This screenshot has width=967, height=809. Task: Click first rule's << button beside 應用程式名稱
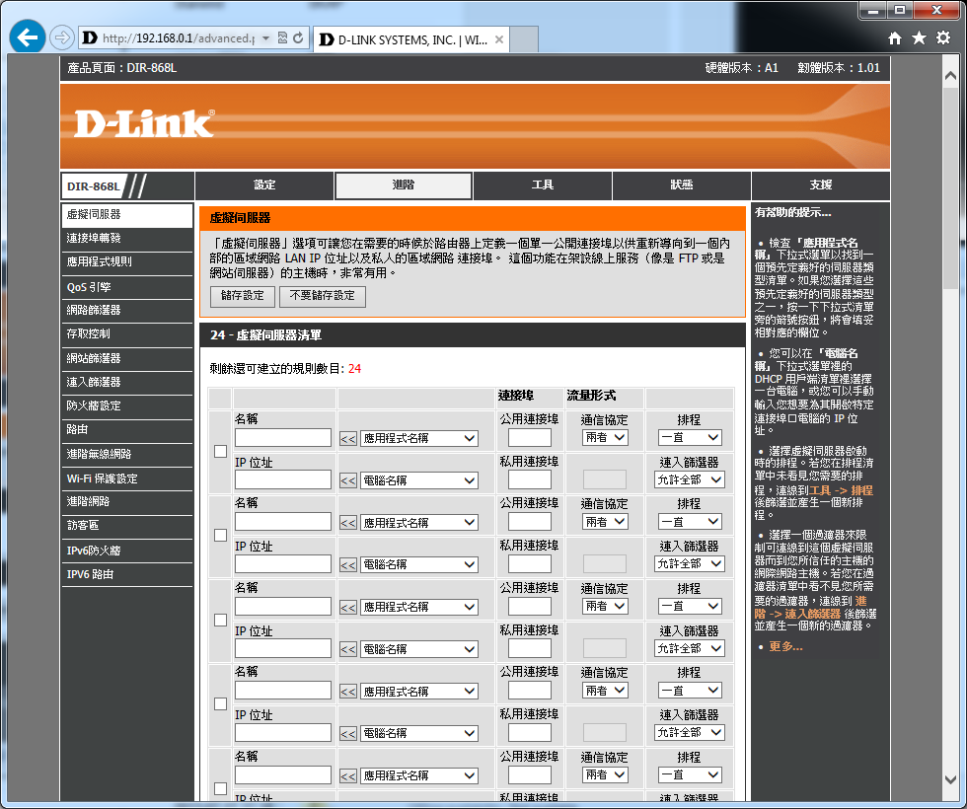348,439
